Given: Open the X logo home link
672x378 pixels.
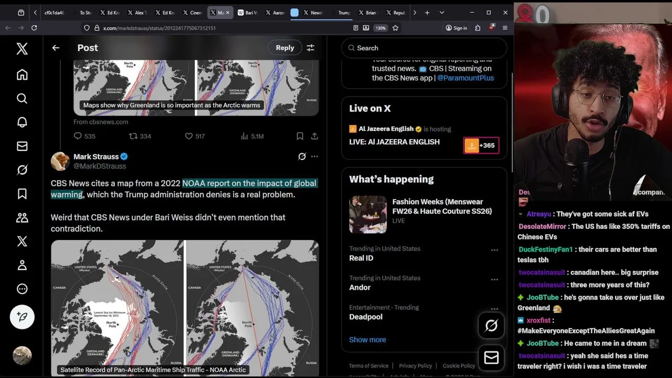Looking at the screenshot, I should click(x=22, y=49).
